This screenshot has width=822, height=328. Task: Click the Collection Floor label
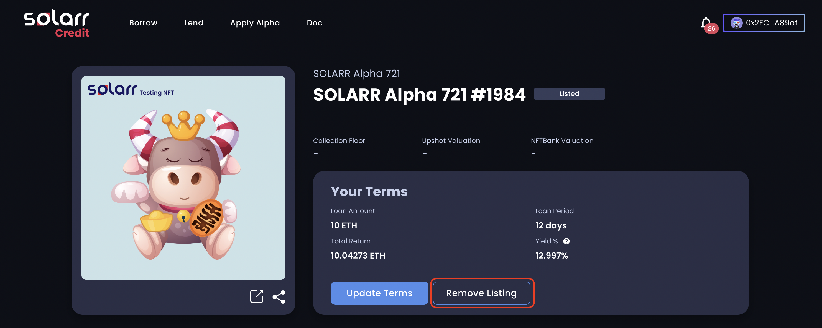click(339, 141)
